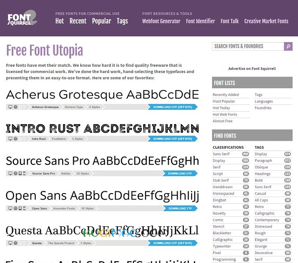Open Creative Market Fonts
Image resolution: width=298 pixels, height=263 pixels.
(x=266, y=21)
